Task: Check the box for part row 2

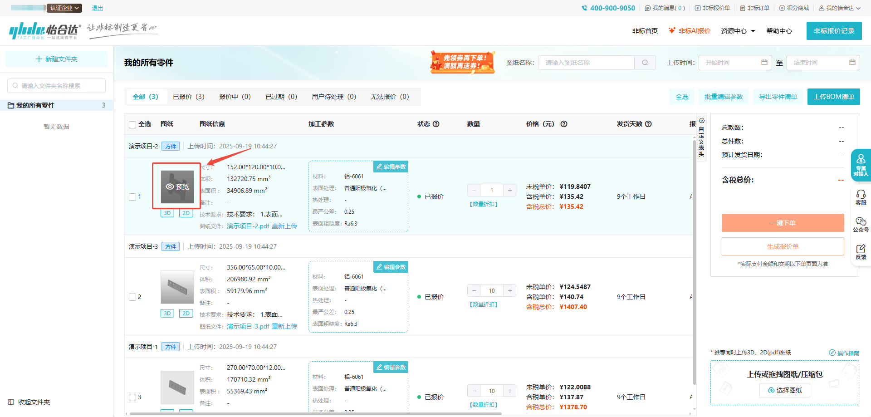Action: coord(132,297)
